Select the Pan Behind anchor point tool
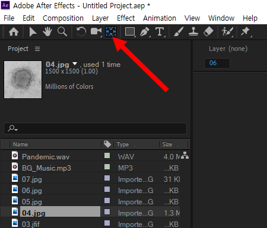The height and width of the screenshot is (228, 267). tap(111, 31)
